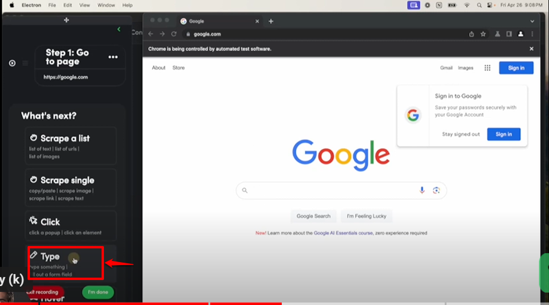
Task: Click the Google apps grid icon
Action: (488, 68)
